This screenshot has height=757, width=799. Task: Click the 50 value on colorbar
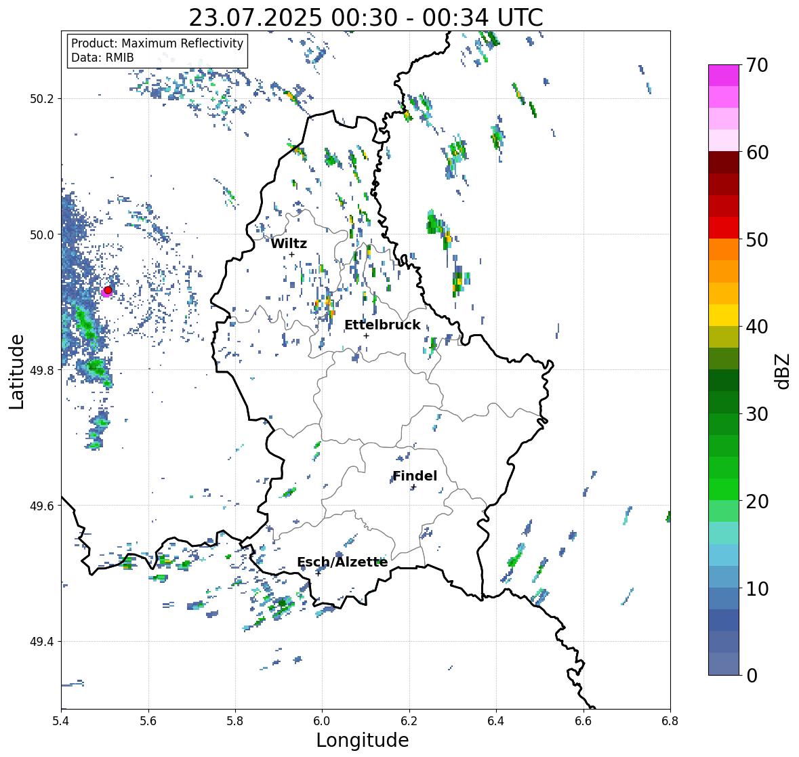point(757,239)
